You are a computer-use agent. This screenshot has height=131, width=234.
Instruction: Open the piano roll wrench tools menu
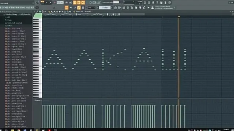coord(37,11)
